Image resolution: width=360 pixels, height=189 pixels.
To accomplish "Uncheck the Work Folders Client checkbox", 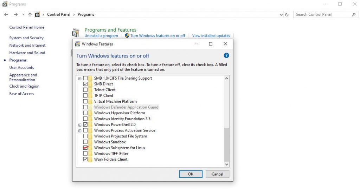I will (85, 160).
